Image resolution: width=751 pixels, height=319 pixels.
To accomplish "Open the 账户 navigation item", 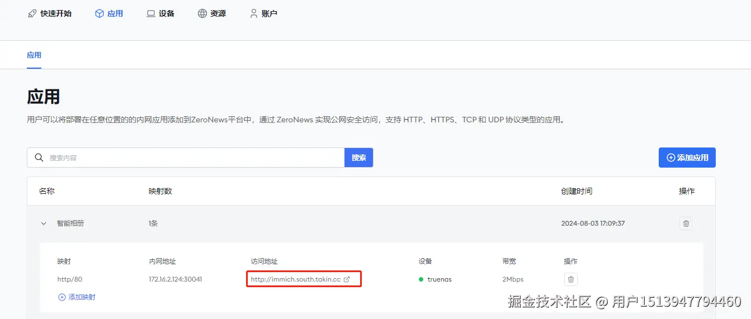I will click(x=263, y=13).
